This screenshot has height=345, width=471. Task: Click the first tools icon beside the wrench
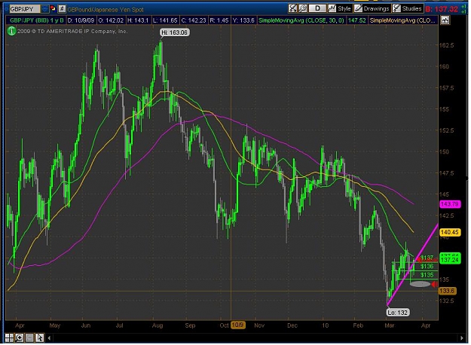click(x=292, y=8)
